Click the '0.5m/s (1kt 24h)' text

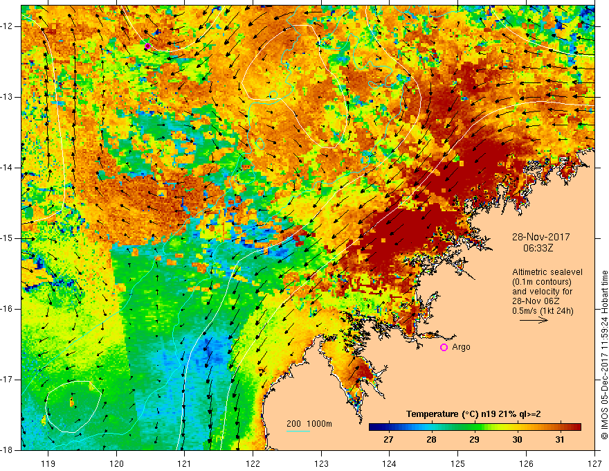coord(543,311)
